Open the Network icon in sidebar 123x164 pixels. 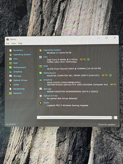click(x=10, y=93)
